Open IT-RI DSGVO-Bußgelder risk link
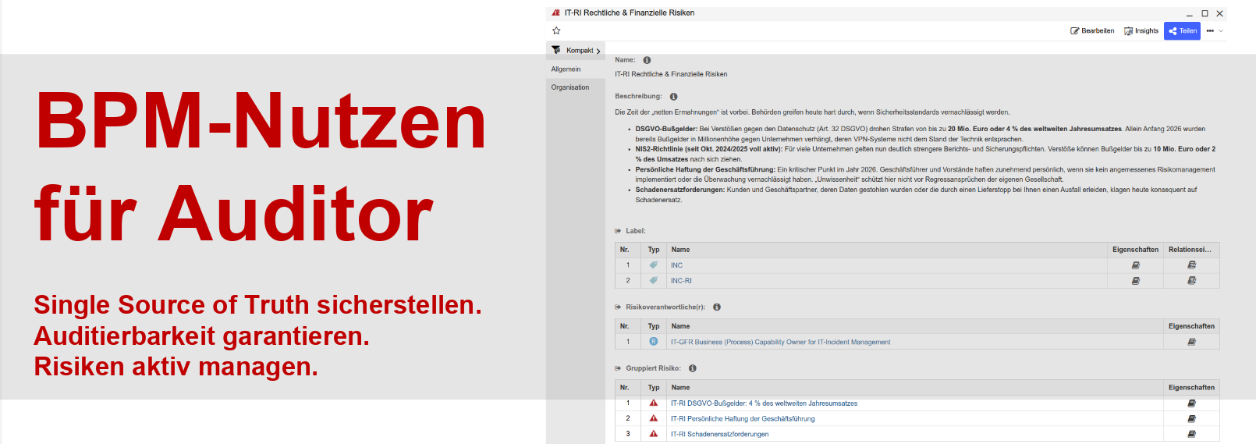Screen dimensions: 1256x444 [x=764, y=403]
